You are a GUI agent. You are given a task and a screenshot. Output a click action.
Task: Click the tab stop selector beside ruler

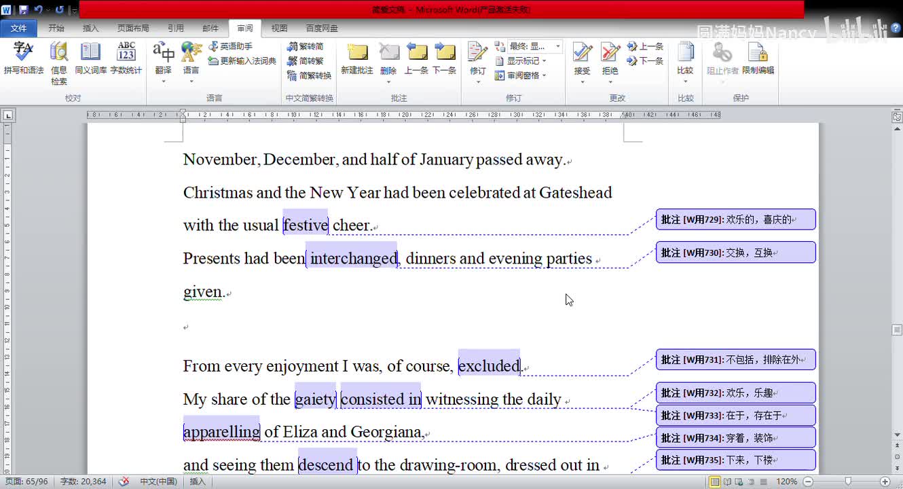pyautogui.click(x=7, y=115)
